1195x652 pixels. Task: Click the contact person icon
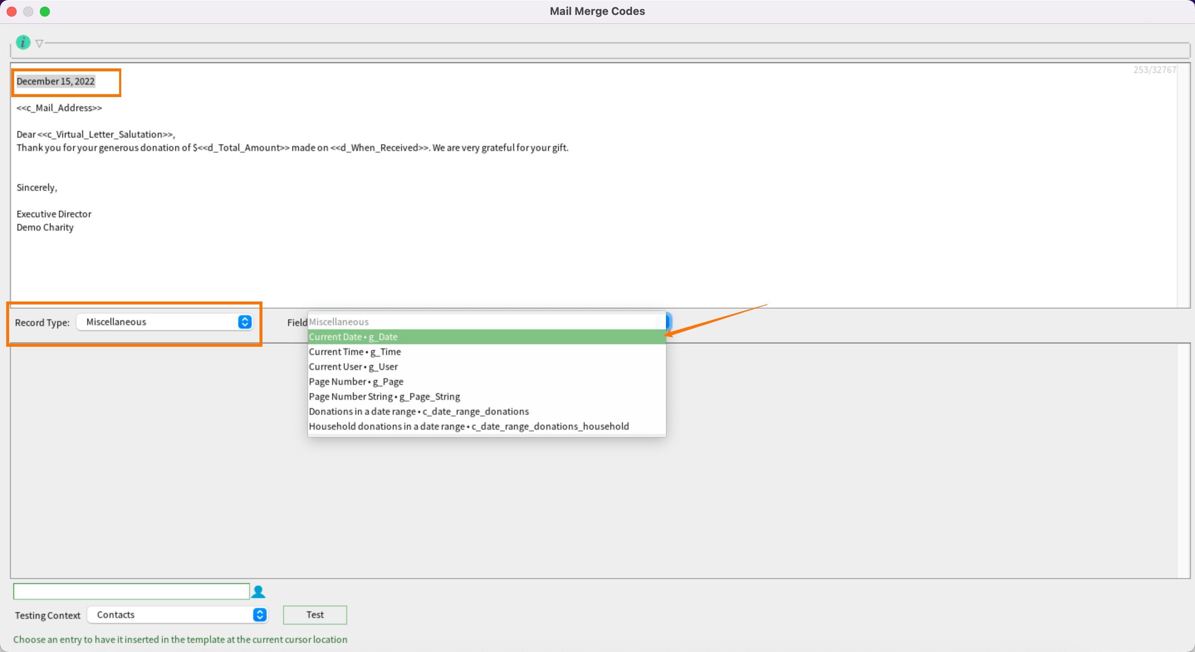258,592
